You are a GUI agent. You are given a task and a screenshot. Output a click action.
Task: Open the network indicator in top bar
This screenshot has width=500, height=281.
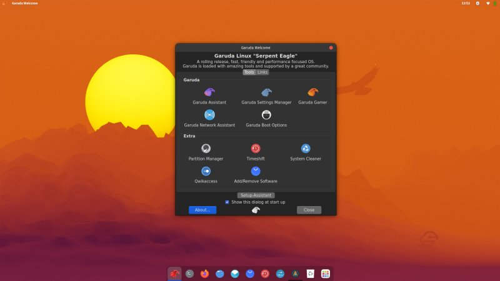[487, 3]
